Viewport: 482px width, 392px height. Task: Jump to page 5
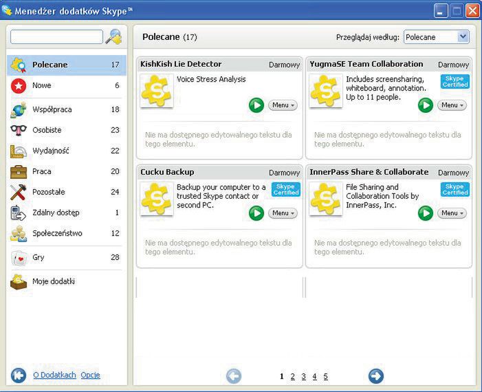coord(325,376)
